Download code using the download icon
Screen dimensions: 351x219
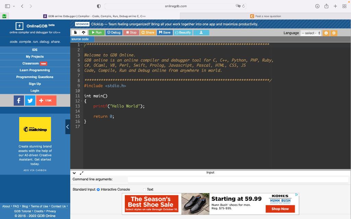pos(201,33)
